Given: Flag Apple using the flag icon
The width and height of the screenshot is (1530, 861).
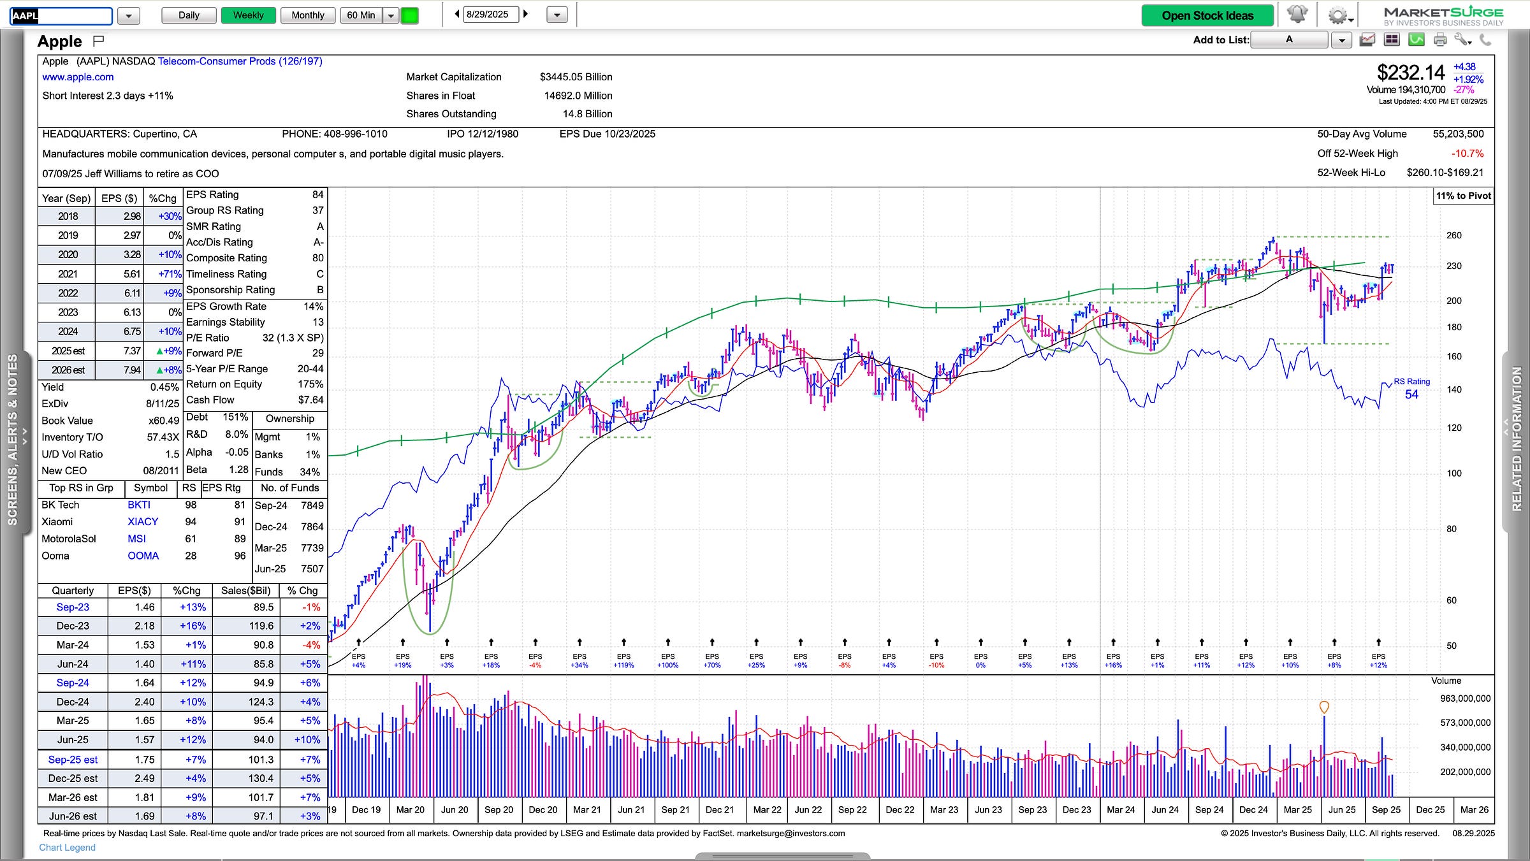Looking at the screenshot, I should (98, 41).
